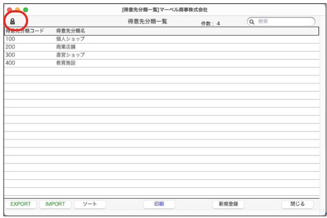The width and height of the screenshot is (327, 218).
Task: Pick the 教育施設 category name
Action: pyautogui.click(x=66, y=63)
